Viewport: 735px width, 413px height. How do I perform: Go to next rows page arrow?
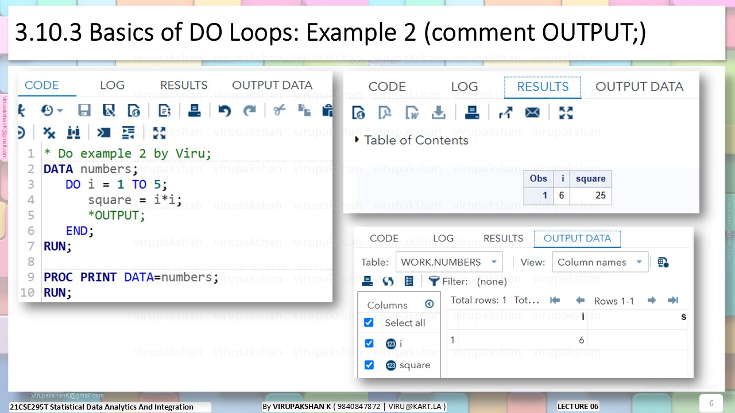click(652, 300)
